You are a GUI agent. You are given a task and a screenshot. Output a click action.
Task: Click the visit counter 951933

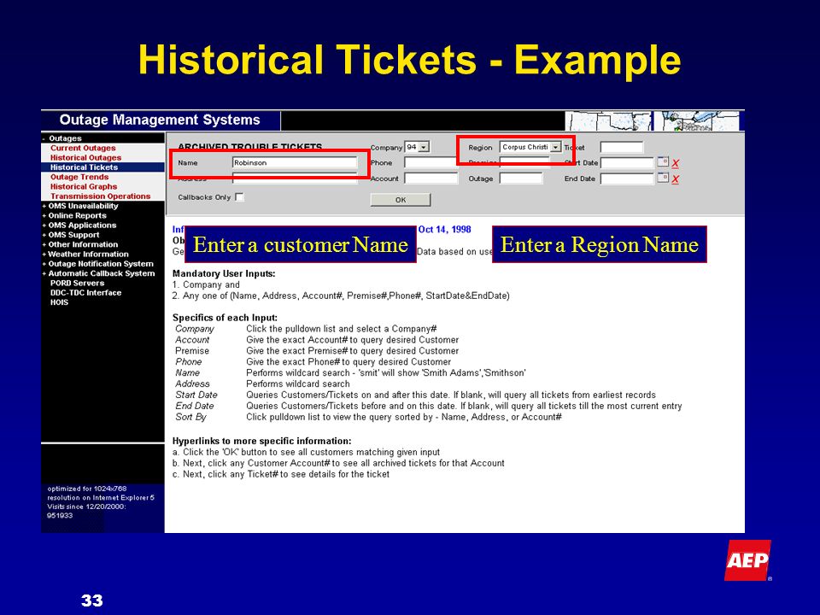[60, 515]
